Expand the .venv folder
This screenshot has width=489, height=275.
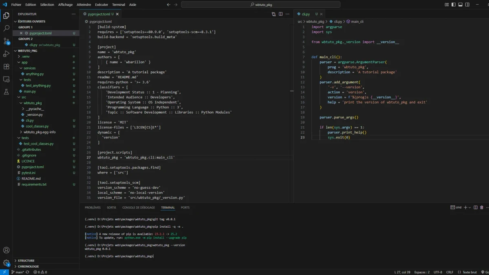[46, 57]
